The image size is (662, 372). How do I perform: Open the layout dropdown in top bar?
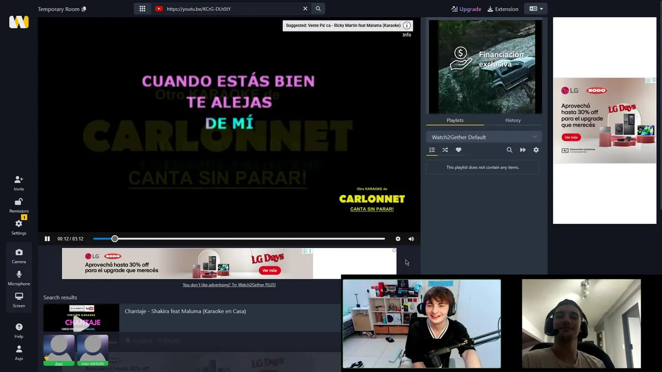click(x=536, y=9)
